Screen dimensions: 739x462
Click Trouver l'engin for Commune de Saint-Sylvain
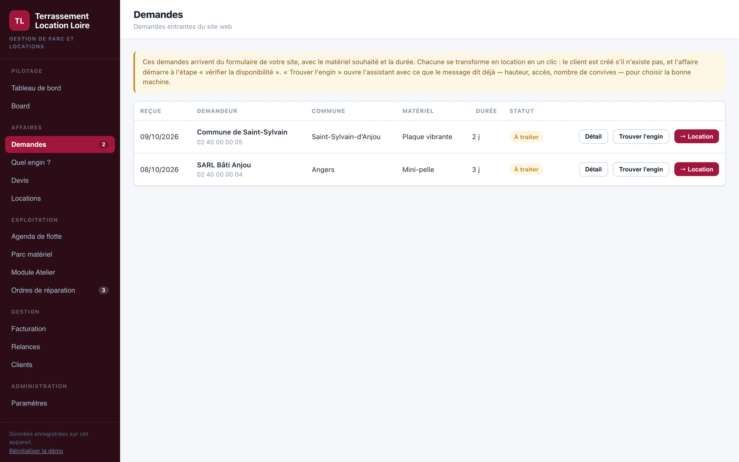point(641,137)
